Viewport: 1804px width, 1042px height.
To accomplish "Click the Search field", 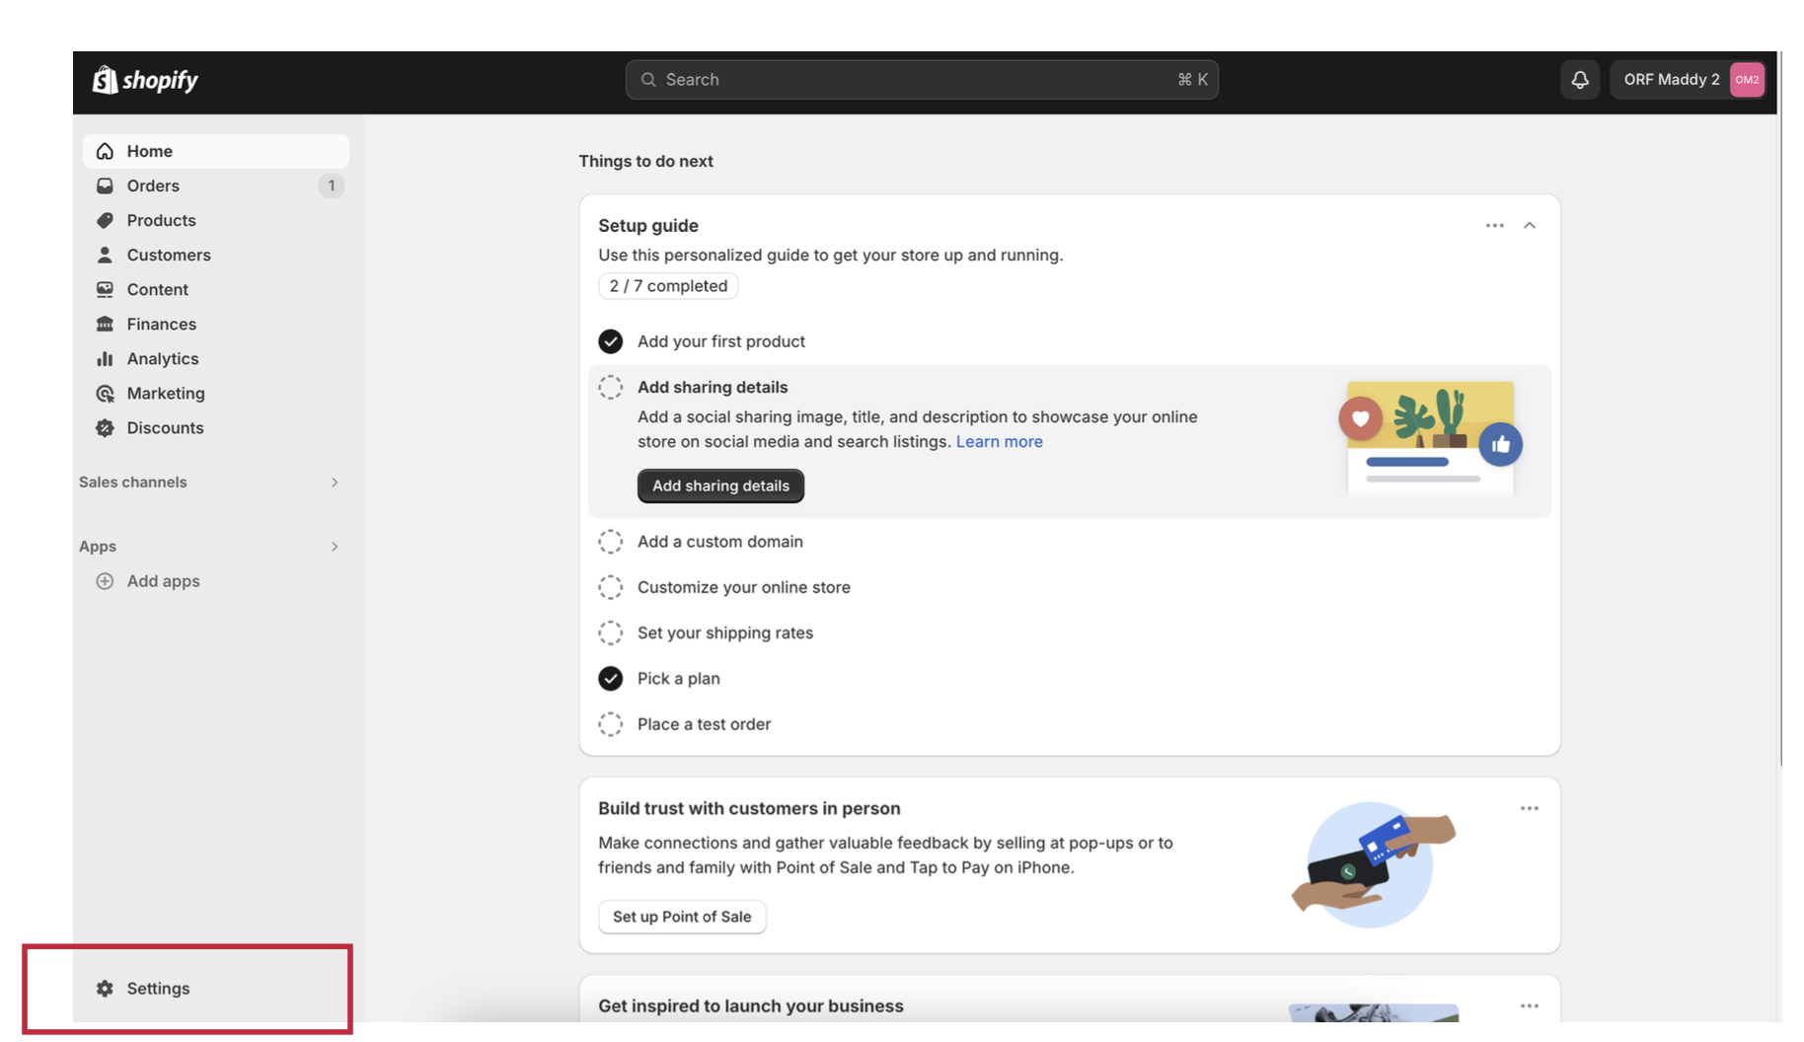I will point(922,80).
